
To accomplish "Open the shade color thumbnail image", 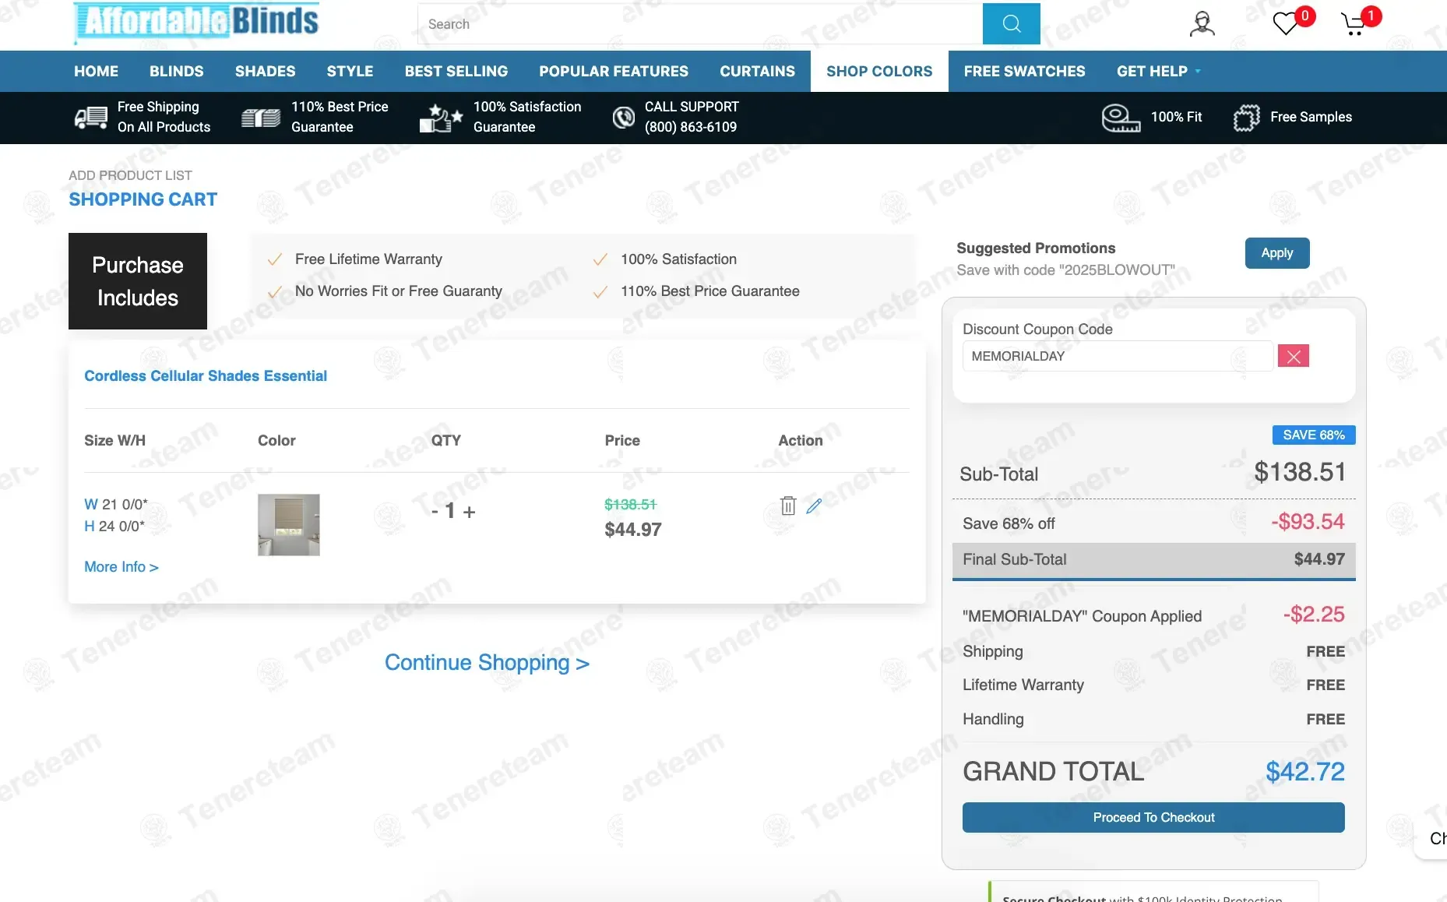I will click(x=289, y=525).
